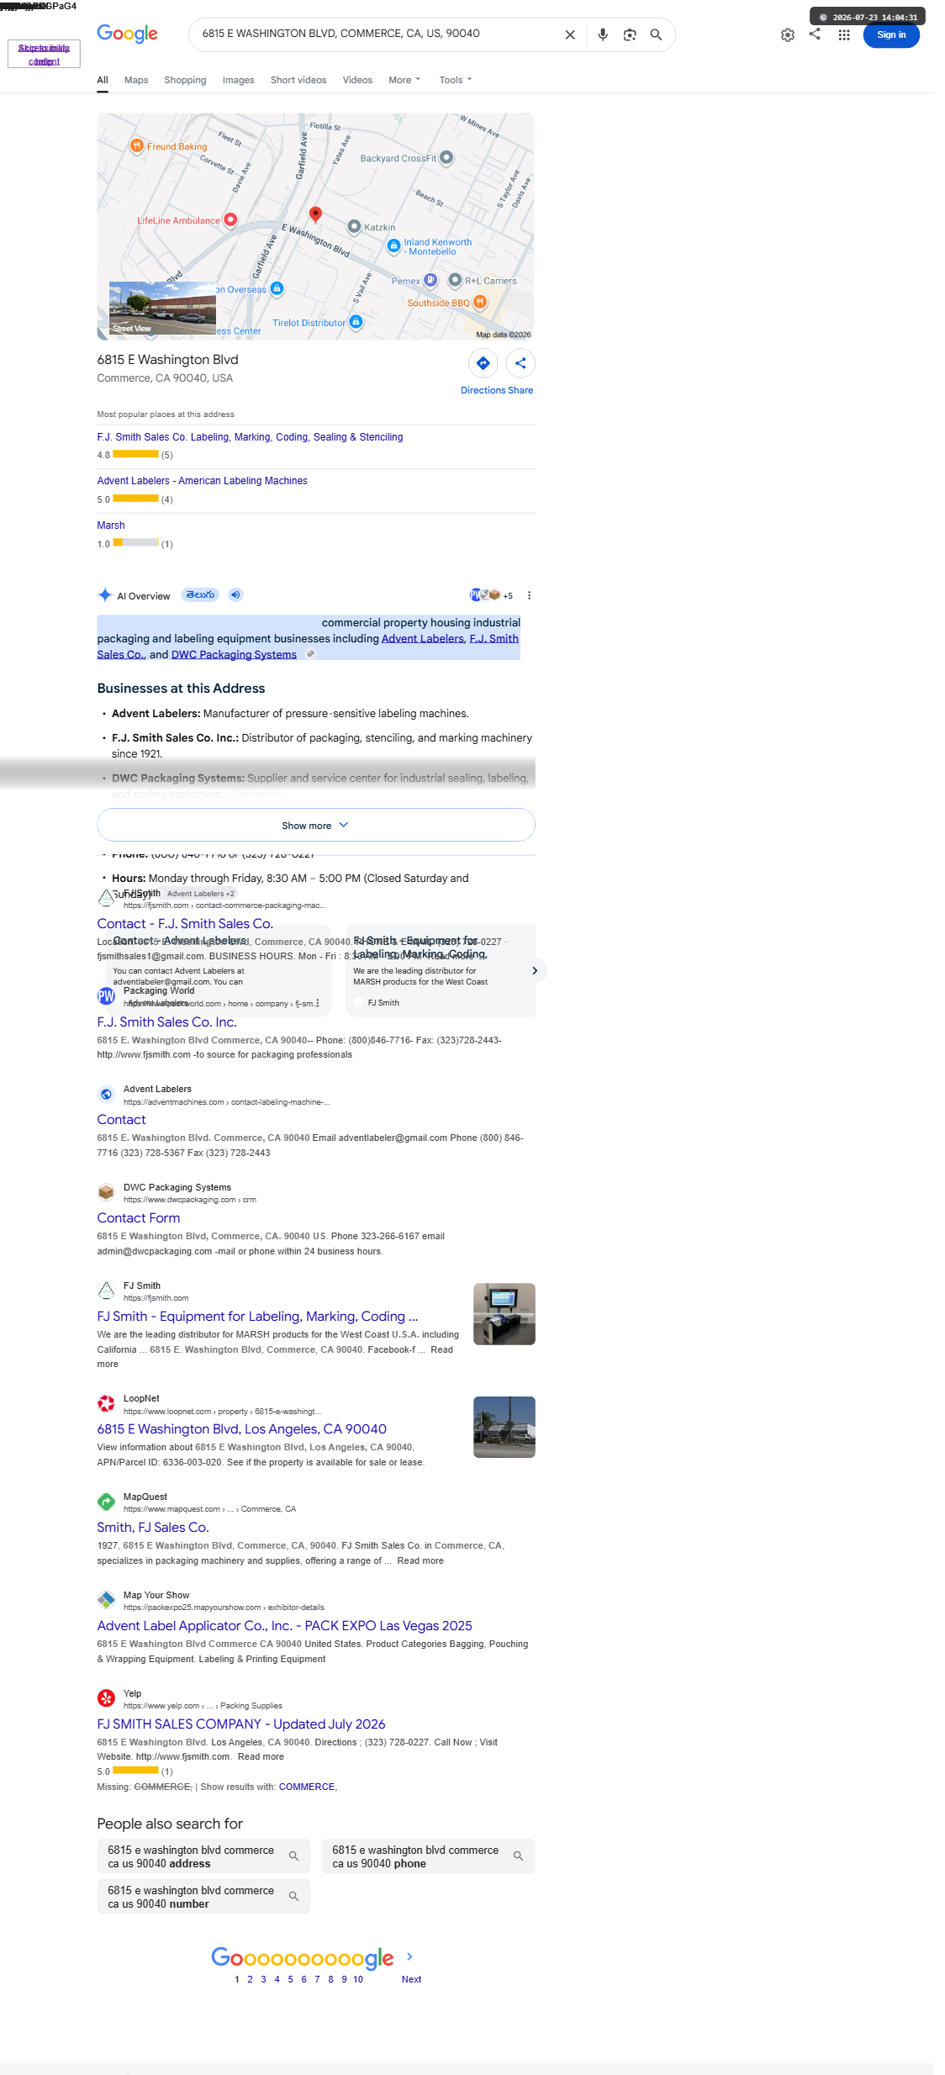Switch to the Videos tab
The height and width of the screenshot is (2075, 945).
(x=357, y=80)
